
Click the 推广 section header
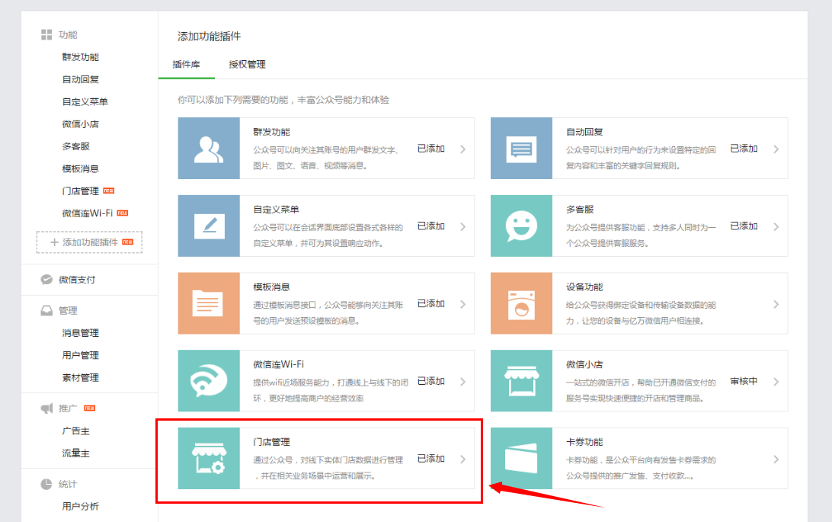(68, 408)
